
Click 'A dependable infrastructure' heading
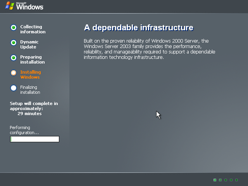pos(139,28)
